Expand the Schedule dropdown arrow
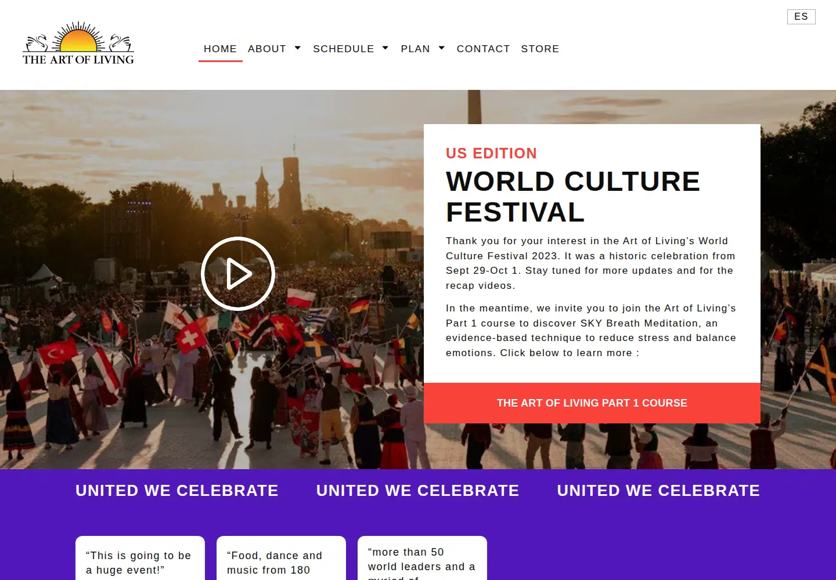 click(x=385, y=48)
